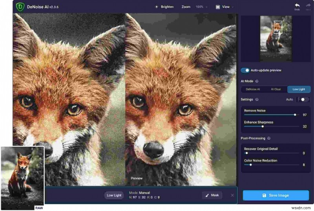Click the split View layout icon
314x211 pixels.
tap(218, 7)
